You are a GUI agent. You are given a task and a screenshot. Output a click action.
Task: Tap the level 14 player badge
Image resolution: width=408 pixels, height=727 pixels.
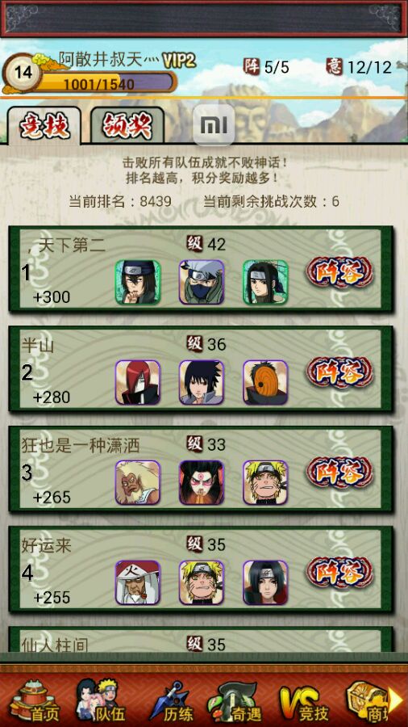pyautogui.click(x=21, y=73)
